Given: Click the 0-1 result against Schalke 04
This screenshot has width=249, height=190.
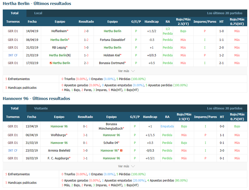Looking at the screenshot, I should tap(85, 143).
